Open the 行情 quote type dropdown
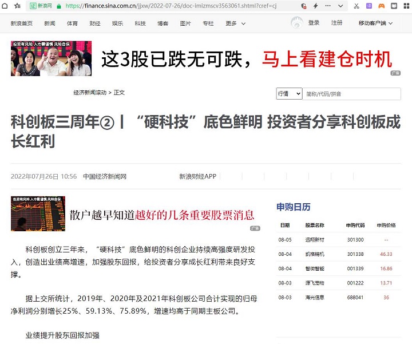The image size is (412, 344). tap(289, 94)
